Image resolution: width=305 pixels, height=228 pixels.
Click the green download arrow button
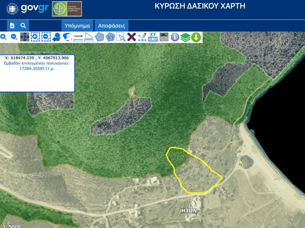[196, 37]
